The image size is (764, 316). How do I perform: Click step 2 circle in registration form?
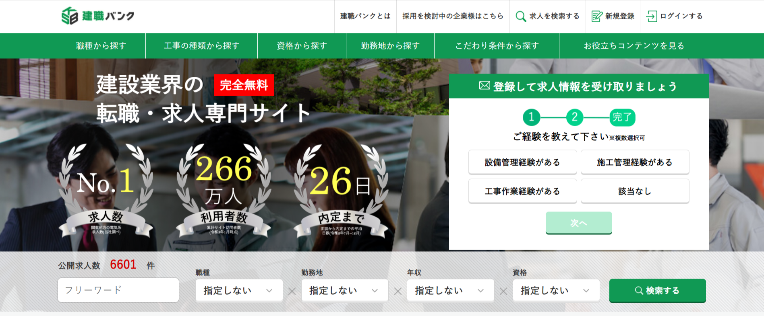(575, 117)
